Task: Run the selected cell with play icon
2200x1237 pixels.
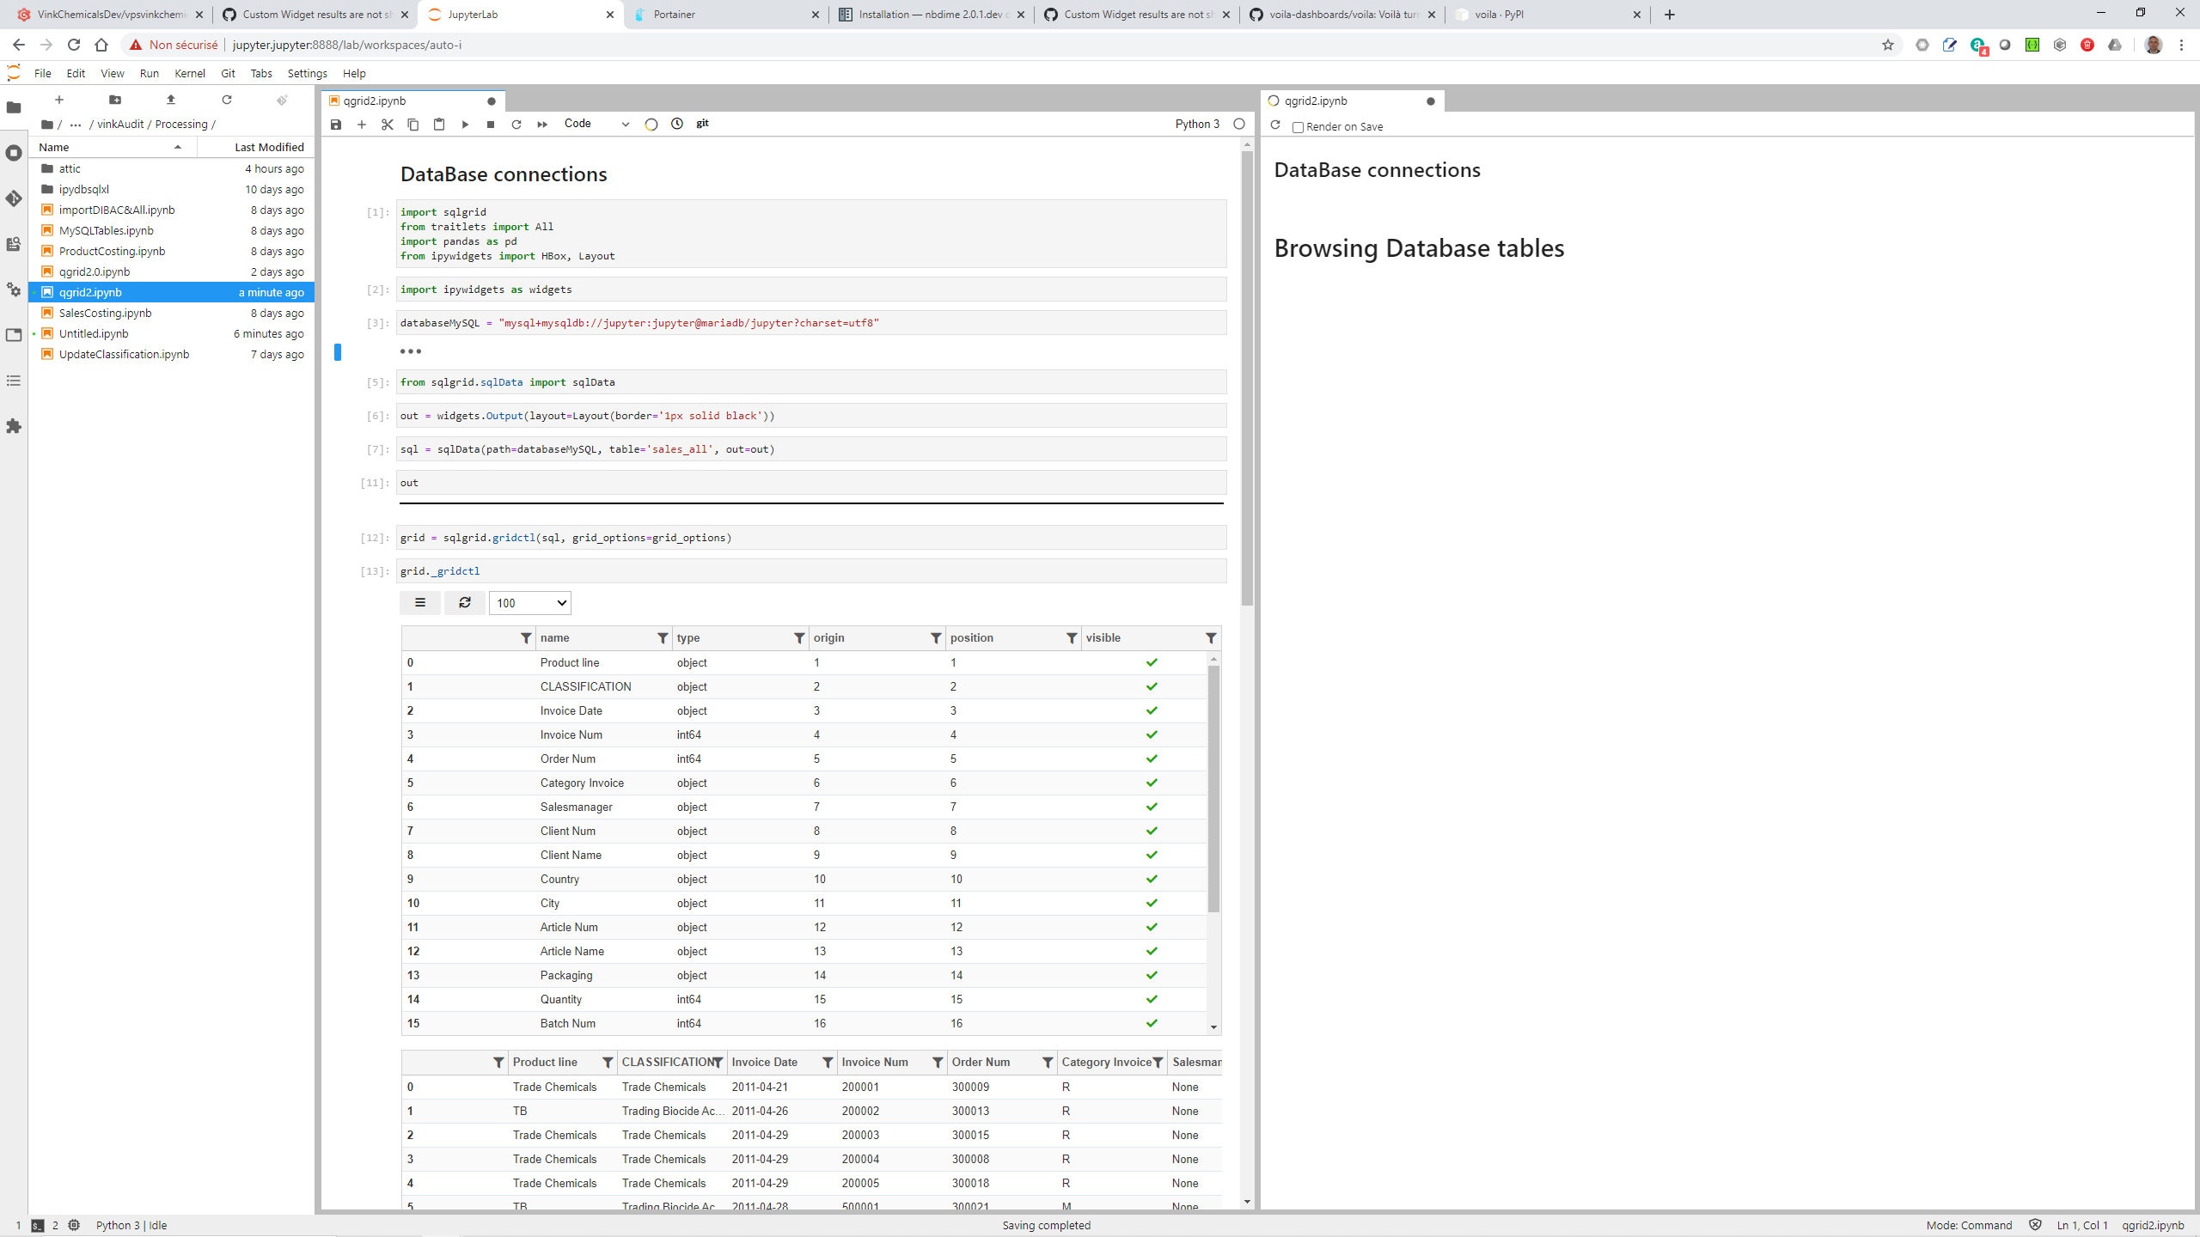Action: pos(465,125)
